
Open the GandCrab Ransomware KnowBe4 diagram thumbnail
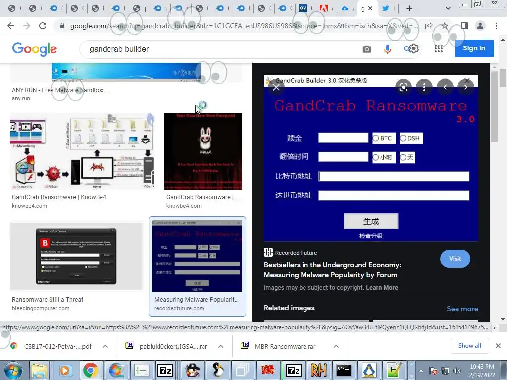82,151
